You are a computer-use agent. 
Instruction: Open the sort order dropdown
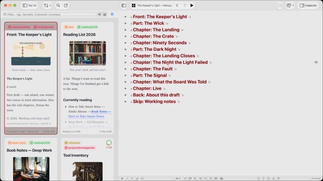[x=47, y=5]
